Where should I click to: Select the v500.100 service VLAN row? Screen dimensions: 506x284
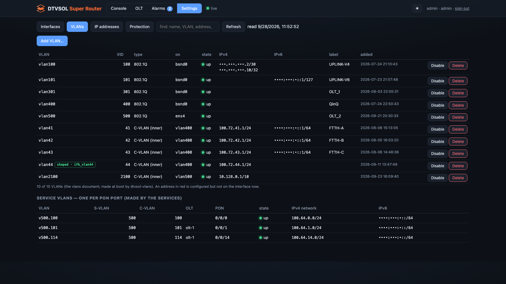[253, 218]
